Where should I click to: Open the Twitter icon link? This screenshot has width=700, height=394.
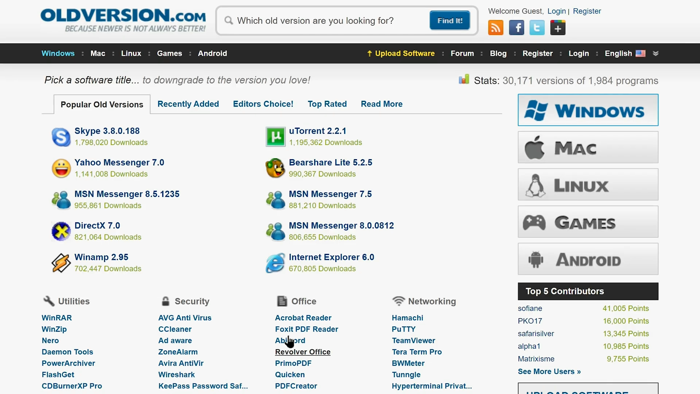pos(537,28)
